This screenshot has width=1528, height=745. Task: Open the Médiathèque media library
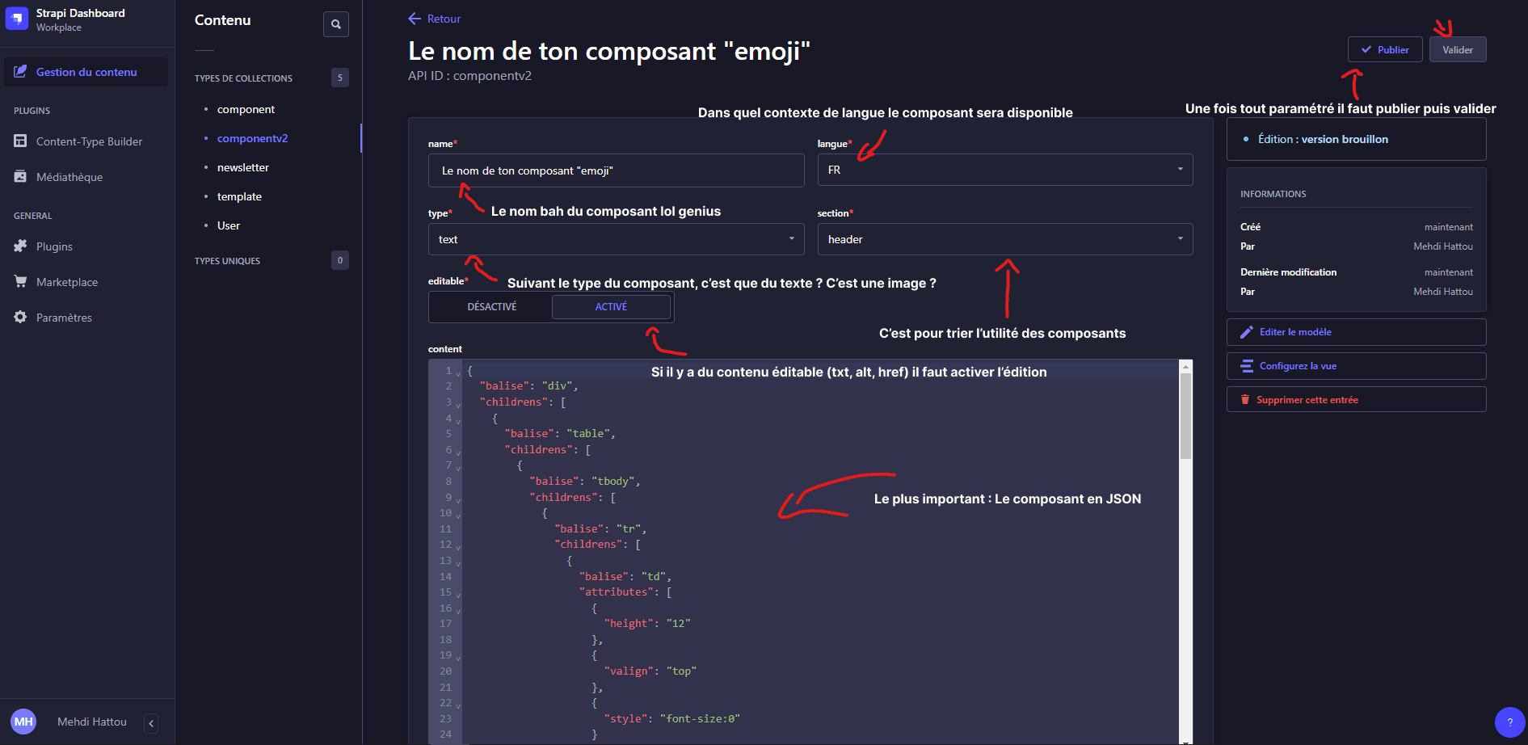point(69,177)
